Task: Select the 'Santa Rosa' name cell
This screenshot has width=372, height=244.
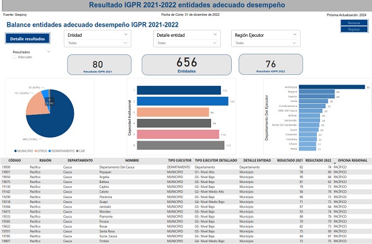Action: point(106,231)
